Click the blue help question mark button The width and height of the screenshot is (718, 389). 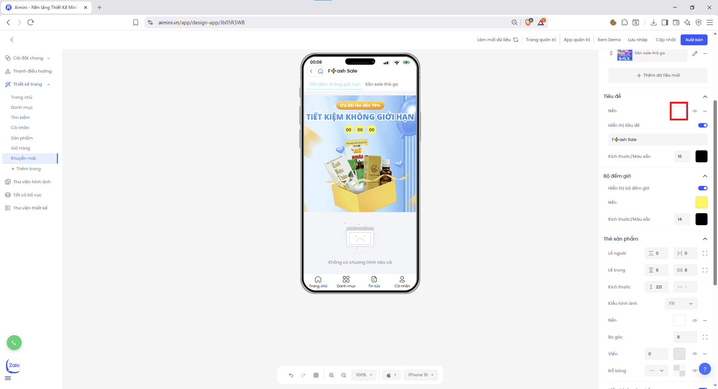[x=705, y=369]
